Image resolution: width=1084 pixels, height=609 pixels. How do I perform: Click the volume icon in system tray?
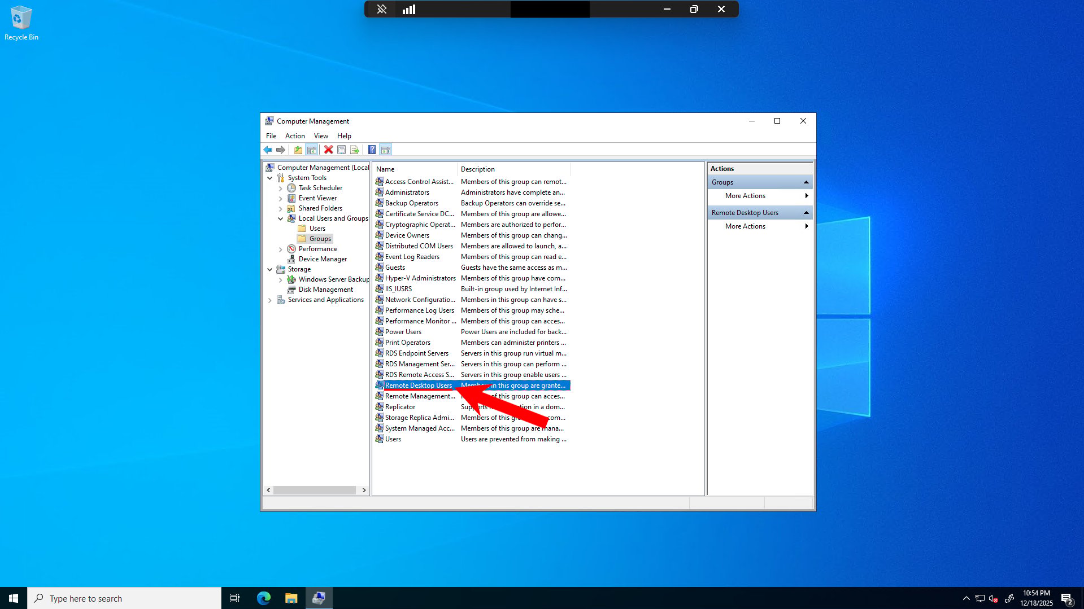994,599
